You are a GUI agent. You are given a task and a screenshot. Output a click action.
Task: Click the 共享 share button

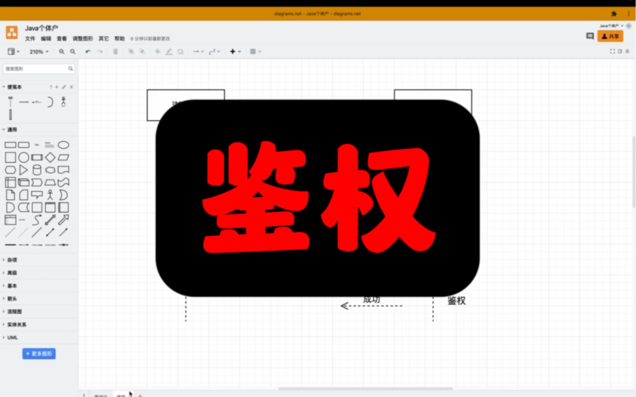[x=610, y=36]
